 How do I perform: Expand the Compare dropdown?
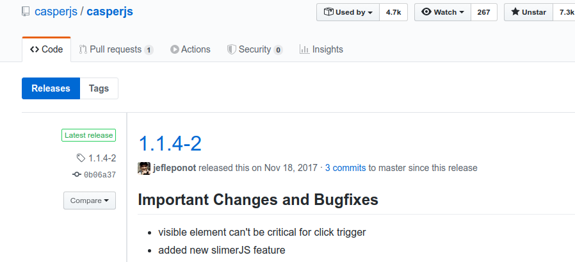[x=90, y=201]
